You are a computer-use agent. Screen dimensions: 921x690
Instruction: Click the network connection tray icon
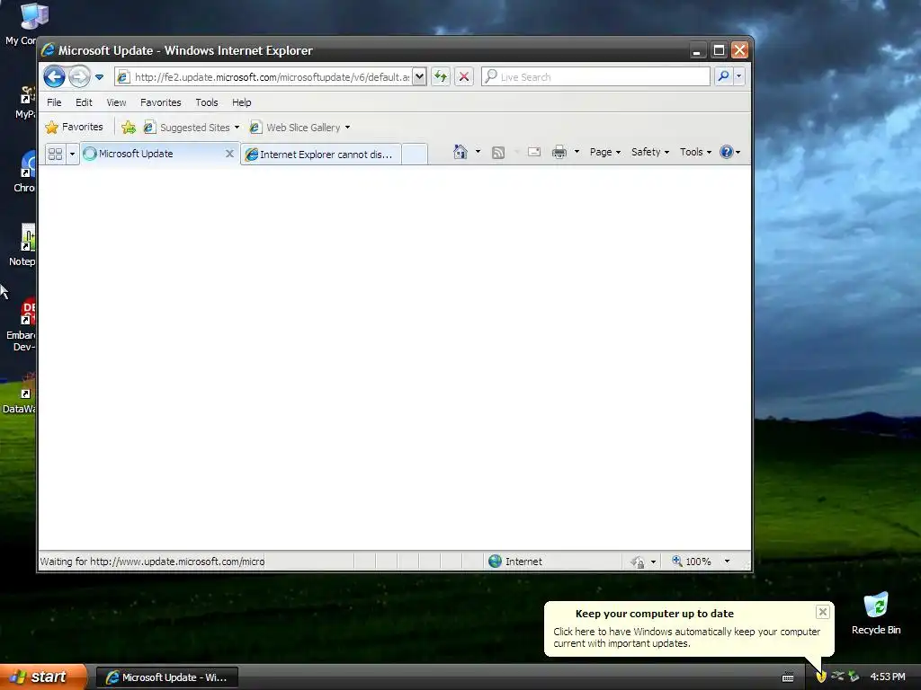click(x=837, y=677)
